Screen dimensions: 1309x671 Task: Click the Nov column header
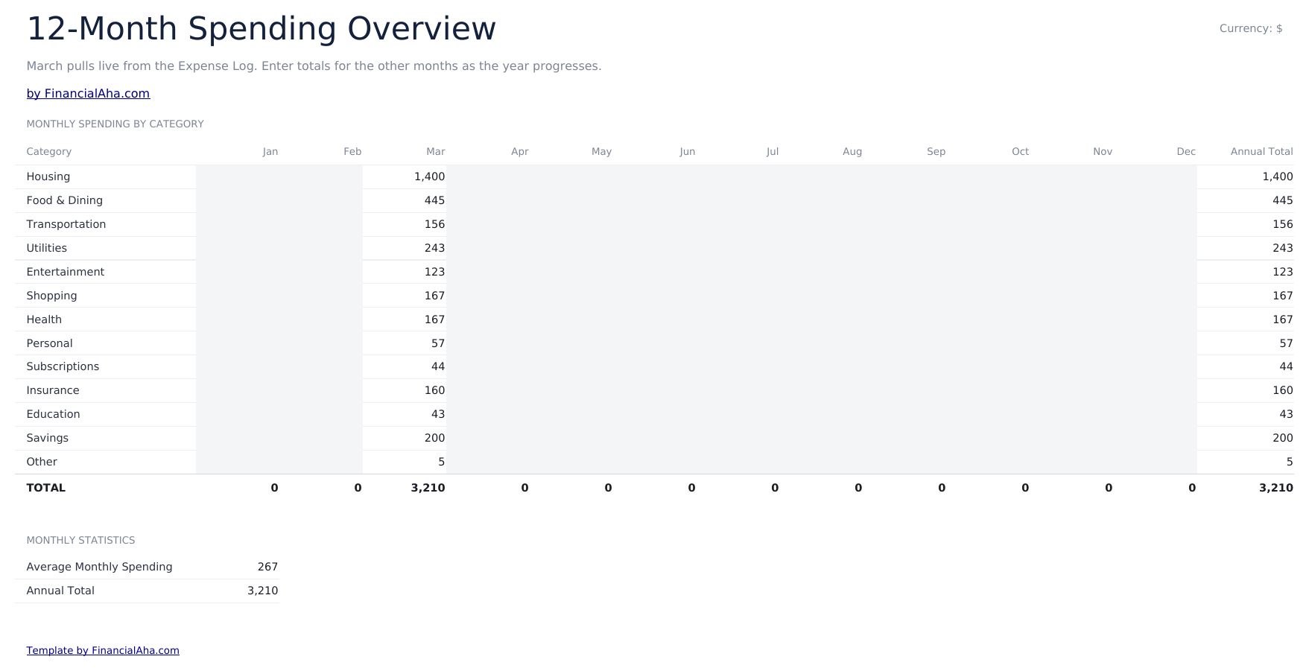pos(1103,151)
